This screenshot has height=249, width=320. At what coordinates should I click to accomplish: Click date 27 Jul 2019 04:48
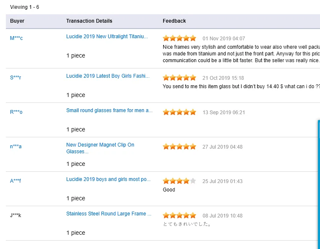tap(222, 147)
